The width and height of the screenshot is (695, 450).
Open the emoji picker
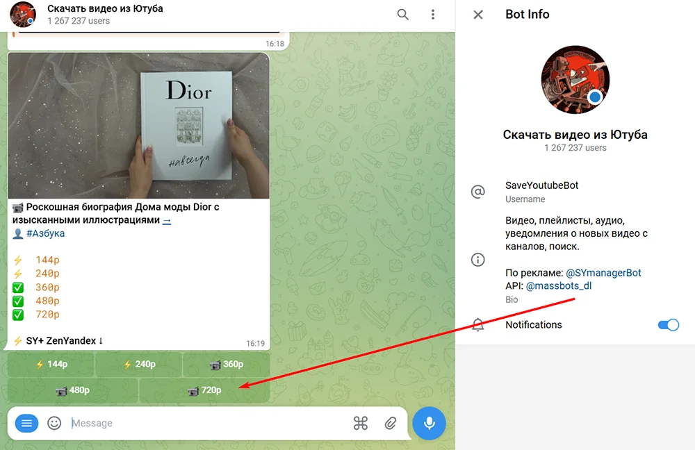pos(54,423)
